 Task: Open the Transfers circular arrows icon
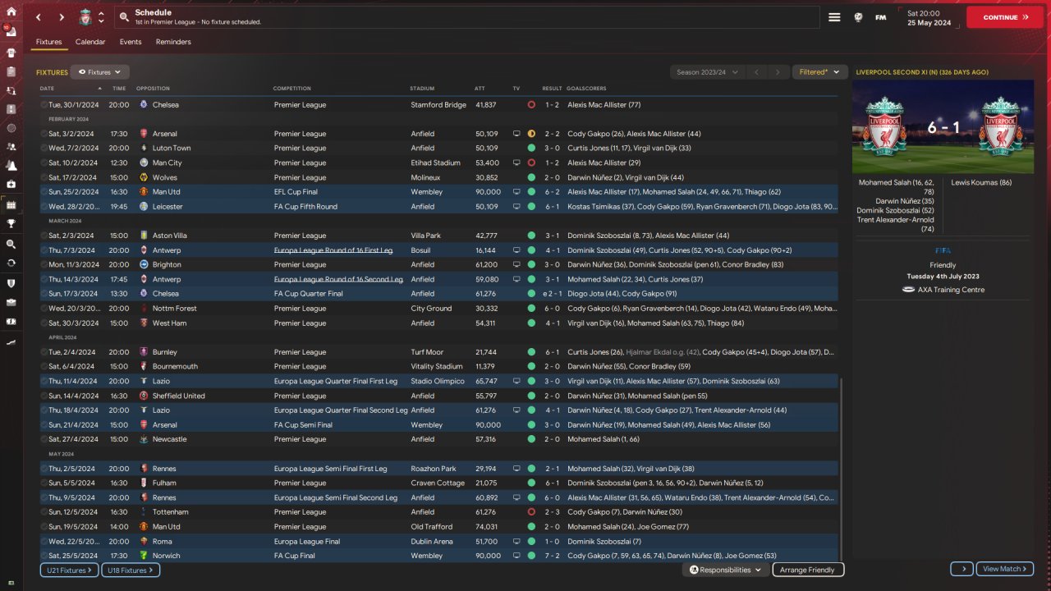11,263
